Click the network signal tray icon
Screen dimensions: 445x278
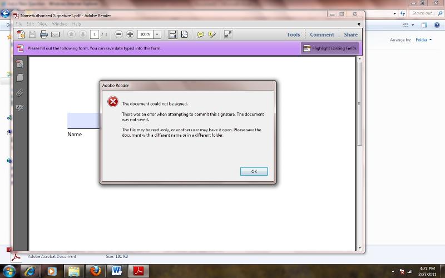(410, 271)
